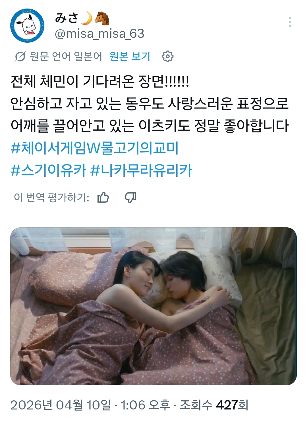Screen dimensions: 307x422
Task: Click the 이 번역 평가하기 label
Action: 51,197
